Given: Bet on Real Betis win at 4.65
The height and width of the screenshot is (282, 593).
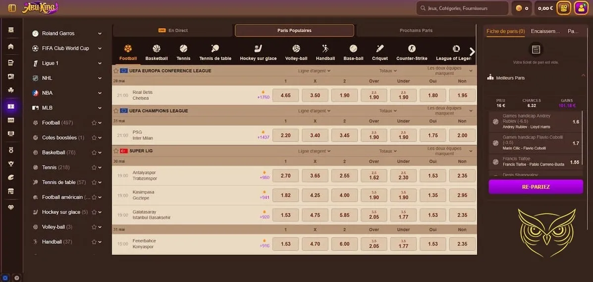Looking at the screenshot, I should coord(285,95).
